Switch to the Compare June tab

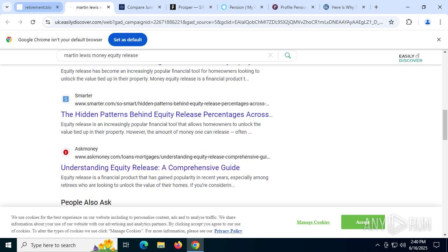click(140, 7)
